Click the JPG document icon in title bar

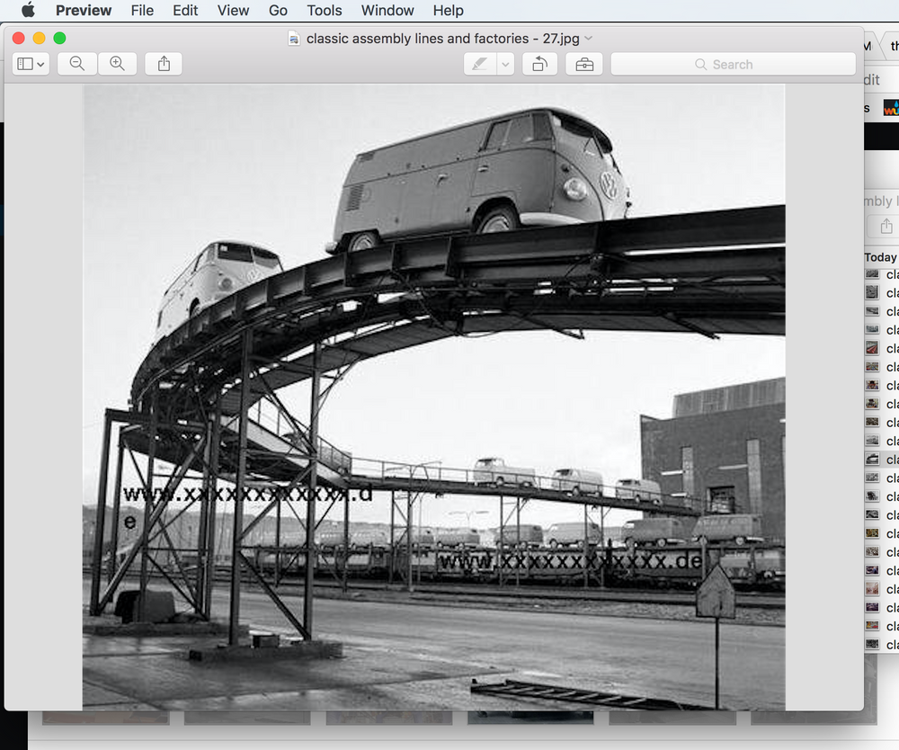[294, 38]
